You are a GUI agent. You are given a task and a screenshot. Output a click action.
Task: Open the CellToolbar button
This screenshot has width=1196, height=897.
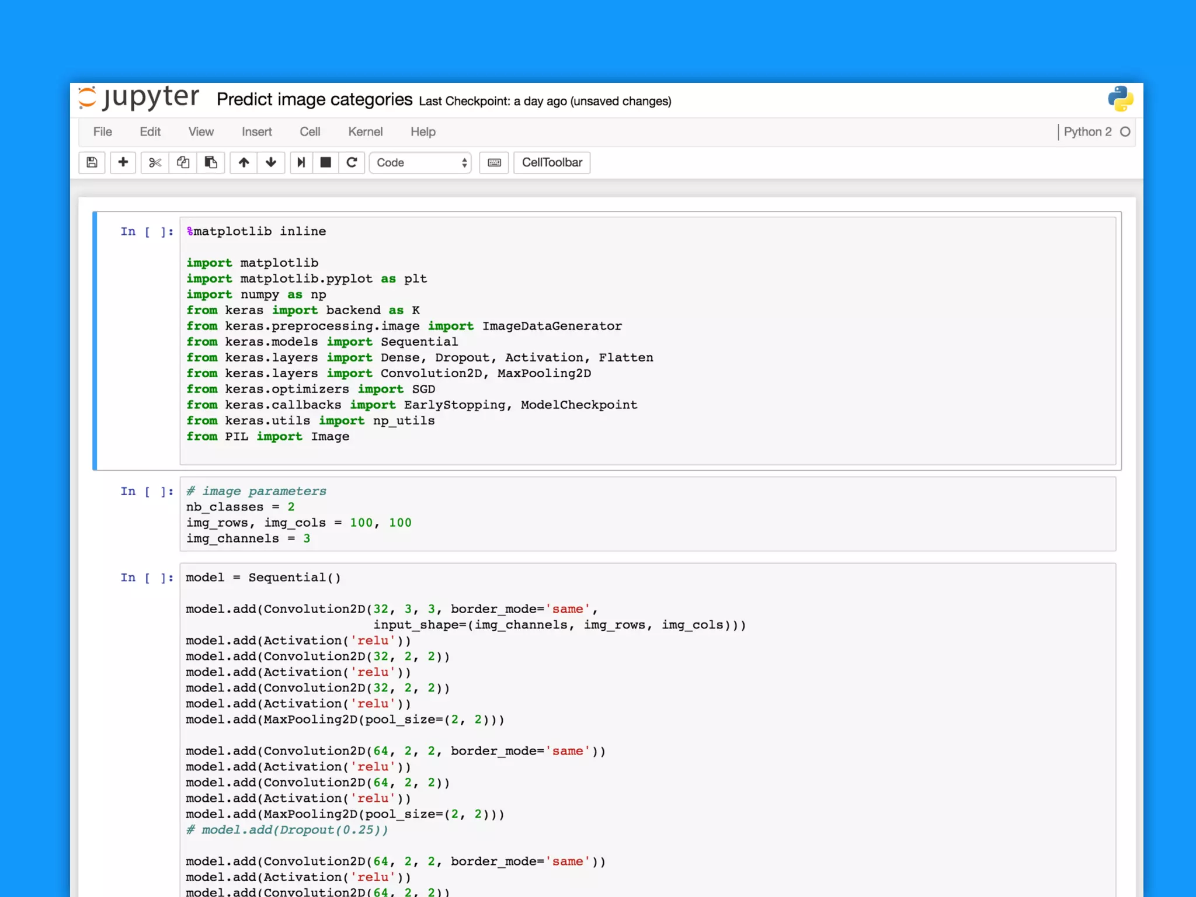[551, 162]
